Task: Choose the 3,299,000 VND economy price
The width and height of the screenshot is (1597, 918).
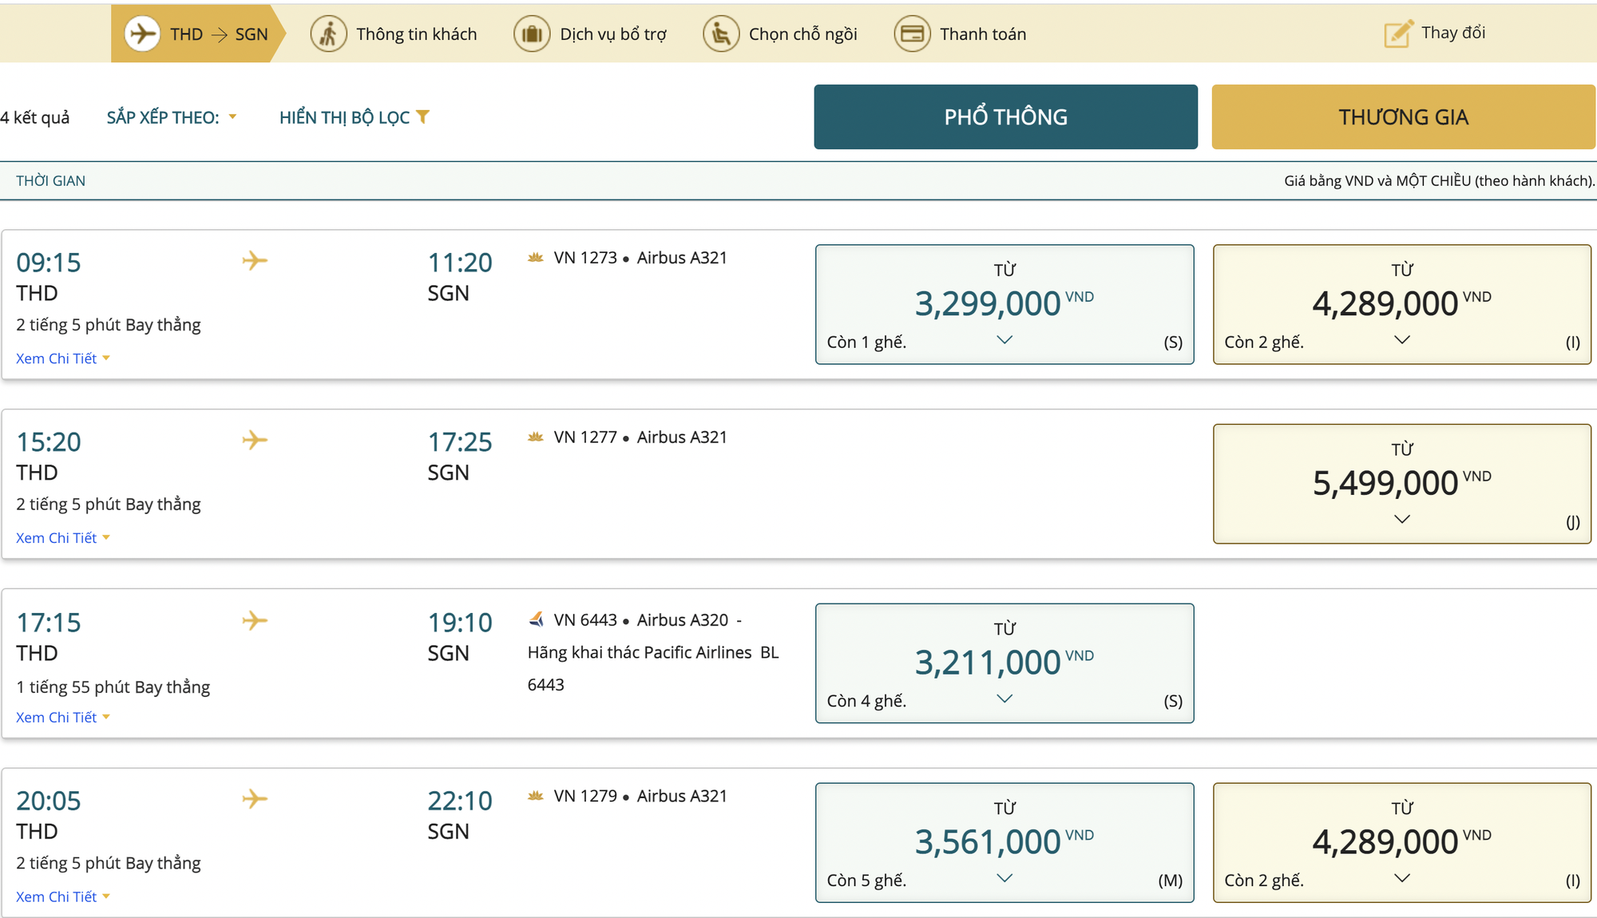Action: pos(1005,304)
